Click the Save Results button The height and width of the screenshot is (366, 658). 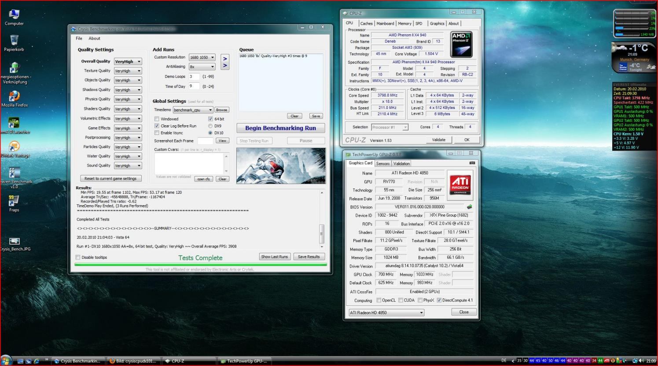pyautogui.click(x=309, y=257)
